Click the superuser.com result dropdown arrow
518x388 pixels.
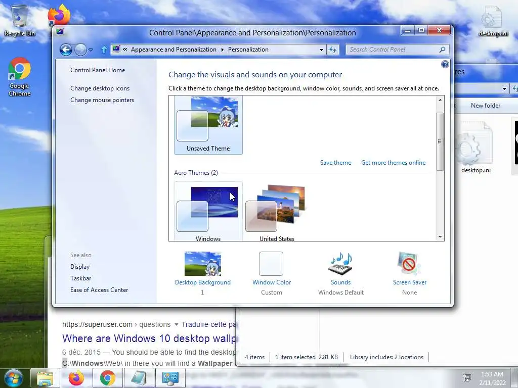tap(177, 325)
